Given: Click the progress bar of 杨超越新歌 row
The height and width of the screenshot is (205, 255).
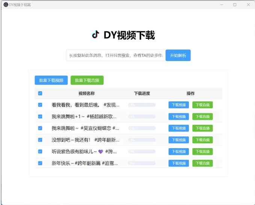Looking at the screenshot, I should [142, 116].
